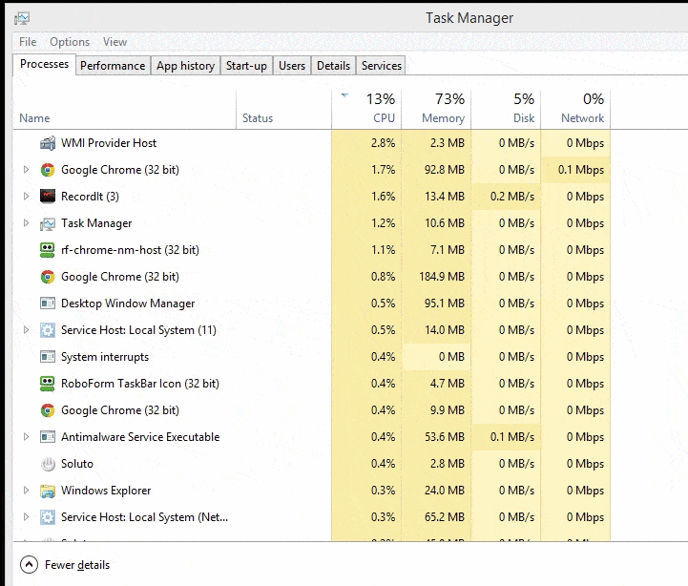Click the Desktop Window Manager icon
This screenshot has height=586, width=688.
click(x=48, y=303)
